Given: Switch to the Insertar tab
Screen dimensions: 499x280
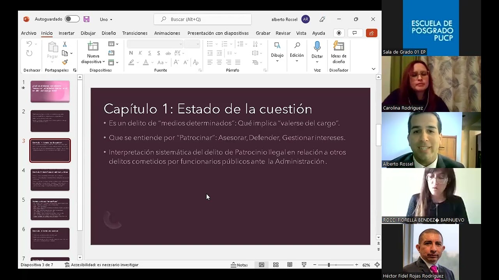Looking at the screenshot, I should (x=67, y=33).
